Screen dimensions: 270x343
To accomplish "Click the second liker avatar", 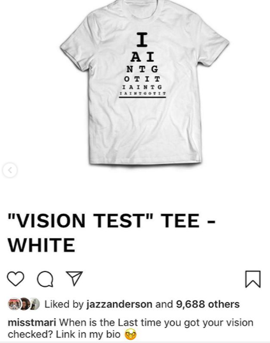I will point(25,304).
